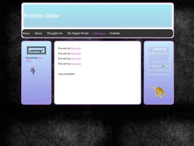Visit My Digital World page
Viewport: 194px width, 146px height.
tap(78, 33)
